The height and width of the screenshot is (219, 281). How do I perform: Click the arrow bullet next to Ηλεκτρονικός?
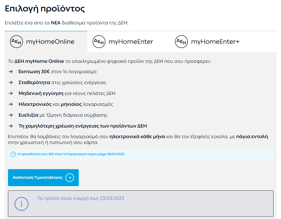tap(11, 104)
